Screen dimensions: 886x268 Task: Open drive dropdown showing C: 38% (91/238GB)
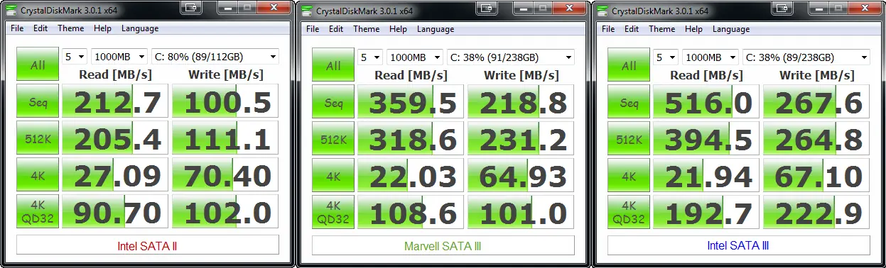(511, 57)
